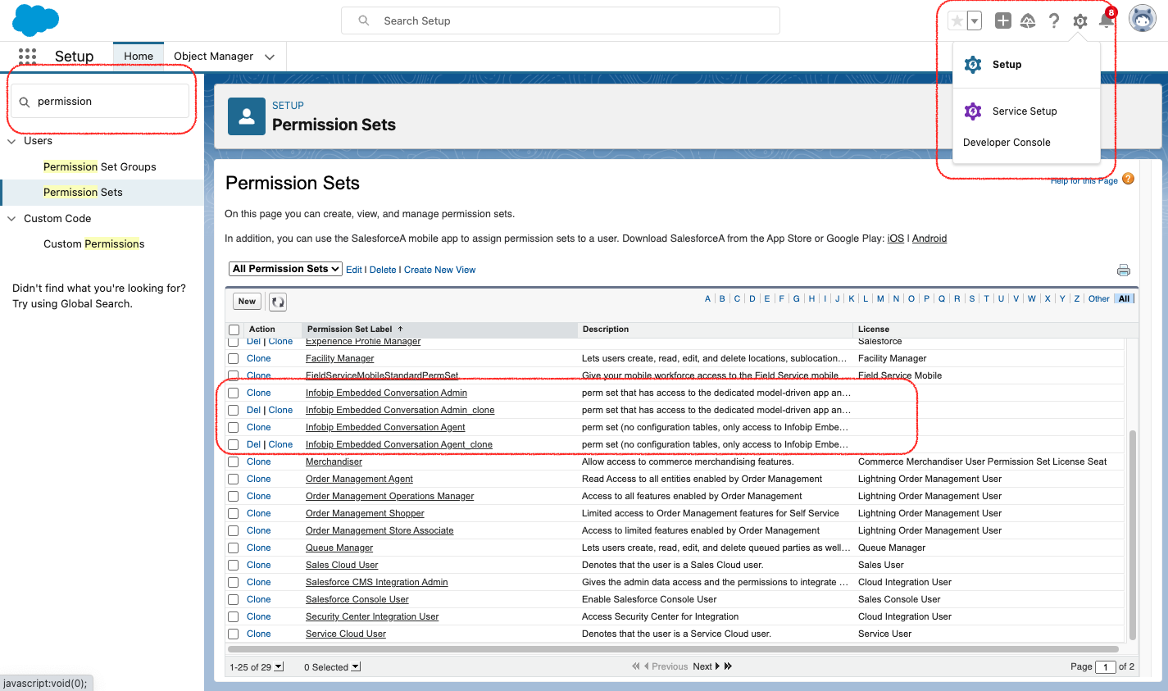Click the Refresh list icon beside New

coord(278,302)
